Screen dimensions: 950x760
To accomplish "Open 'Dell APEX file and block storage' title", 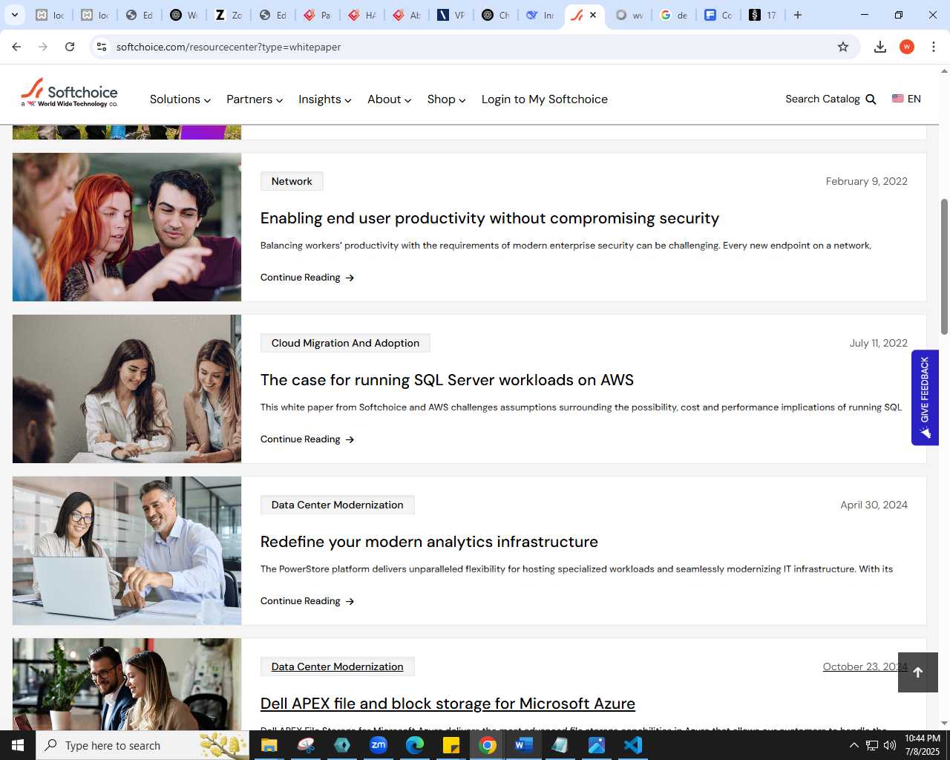I will coord(448,704).
